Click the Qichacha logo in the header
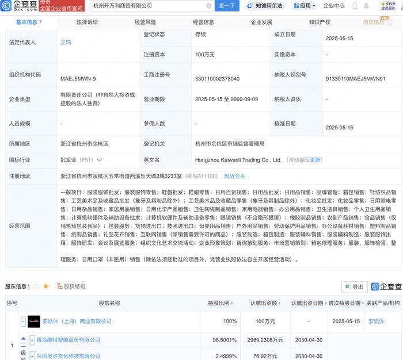 click(19, 6)
